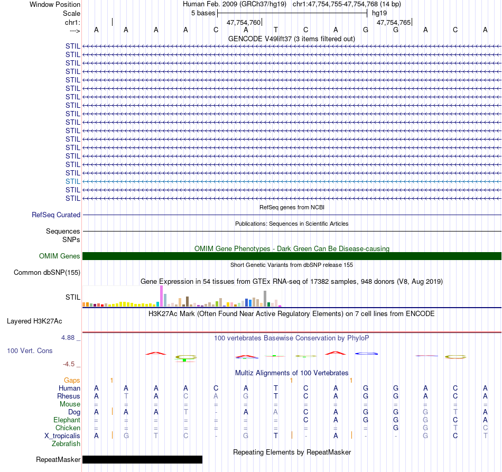Viewport: 502px width, 472px height.
Task: Click the RepeatMasker track label
Action: [58, 459]
